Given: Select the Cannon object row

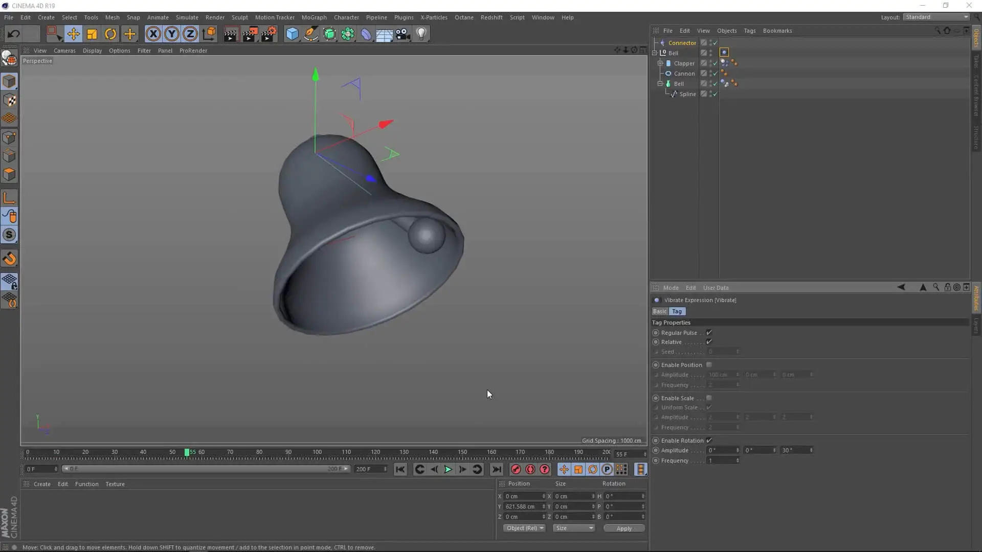Looking at the screenshot, I should 684,74.
